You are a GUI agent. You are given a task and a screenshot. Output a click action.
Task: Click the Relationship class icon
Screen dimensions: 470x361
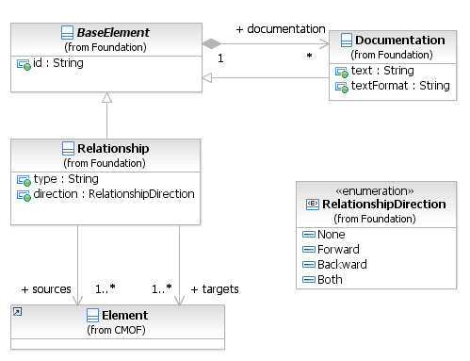[68, 148]
